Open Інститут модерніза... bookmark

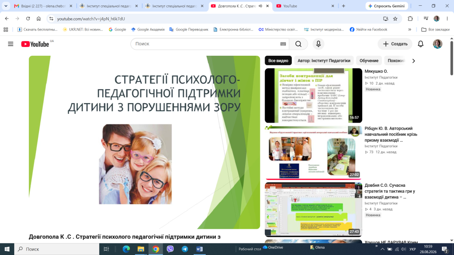point(324,30)
